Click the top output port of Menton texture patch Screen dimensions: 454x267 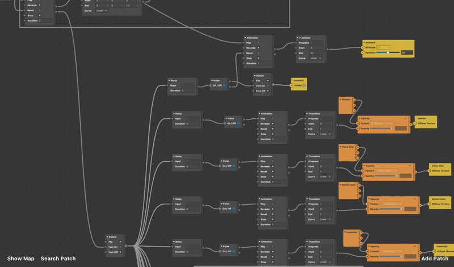coord(354,100)
